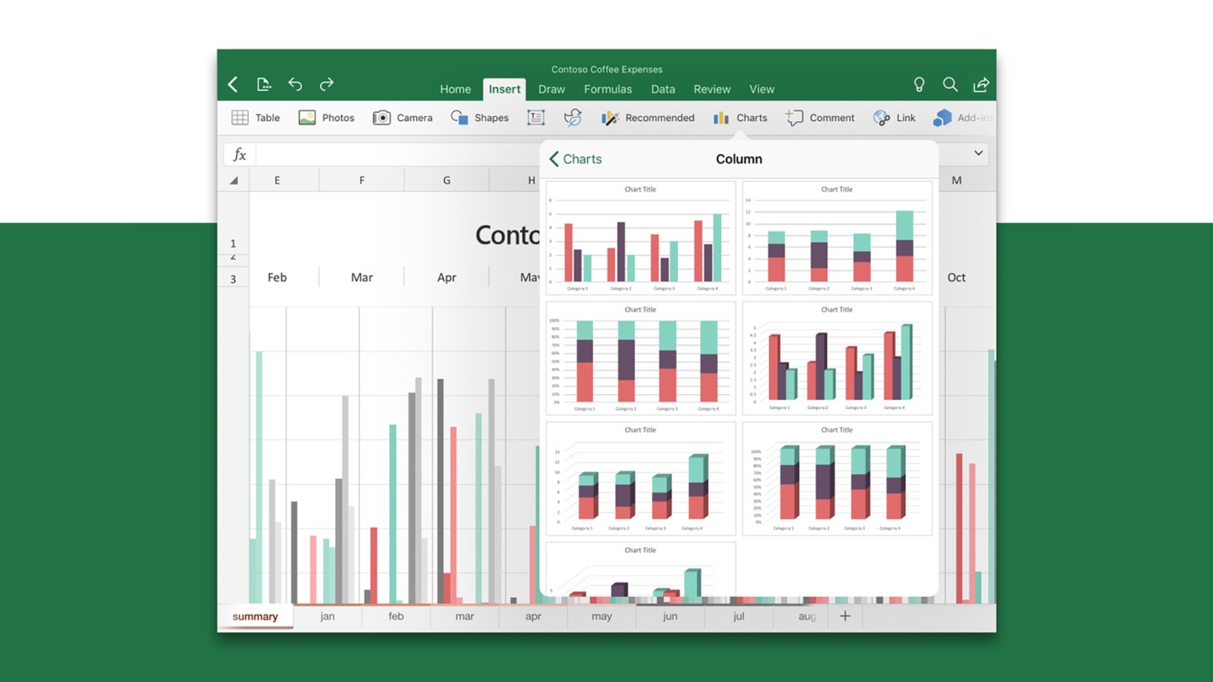Open workbook Search

(x=950, y=84)
